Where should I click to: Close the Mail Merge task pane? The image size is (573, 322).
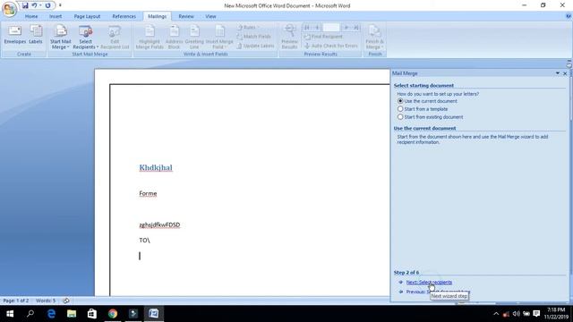pyautogui.click(x=565, y=73)
